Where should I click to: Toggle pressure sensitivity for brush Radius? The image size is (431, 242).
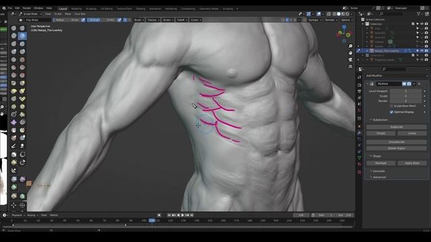84,20
